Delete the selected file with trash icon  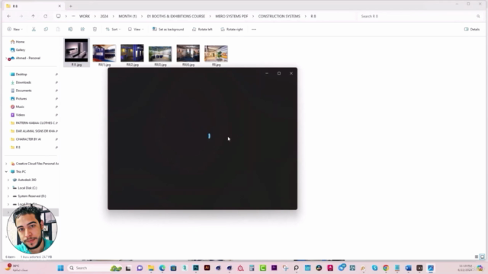pyautogui.click(x=95, y=29)
